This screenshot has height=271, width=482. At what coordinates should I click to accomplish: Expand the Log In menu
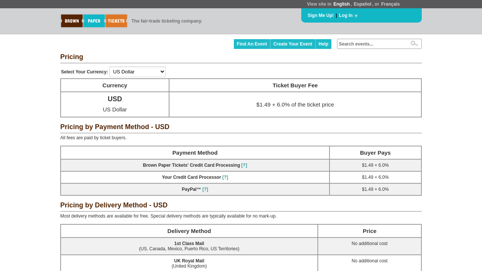346,15
